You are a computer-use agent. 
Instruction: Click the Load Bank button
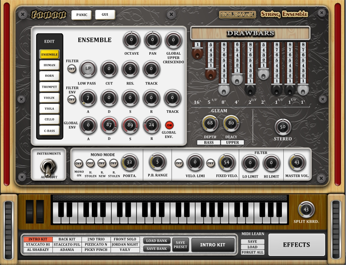click(157, 241)
